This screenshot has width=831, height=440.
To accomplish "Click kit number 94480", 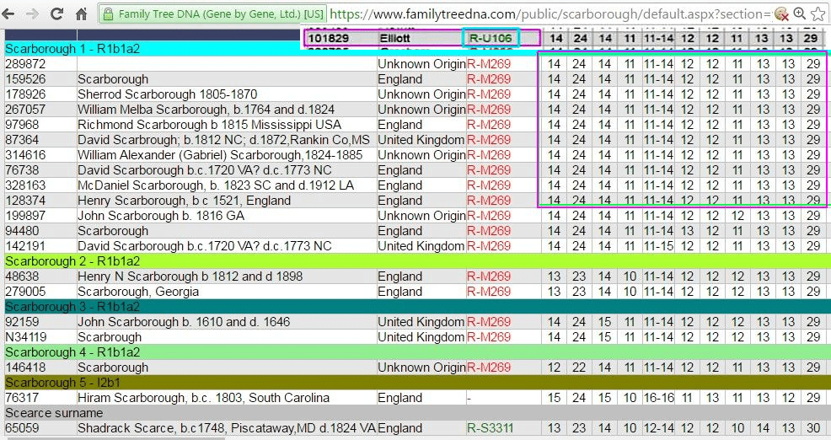I will 22,231.
